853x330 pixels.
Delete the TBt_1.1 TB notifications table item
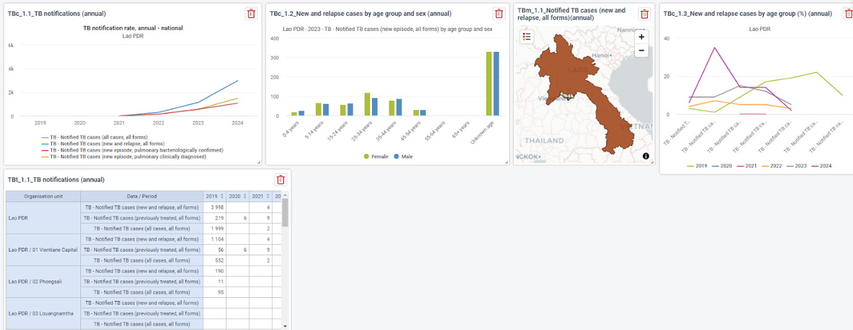tap(281, 180)
